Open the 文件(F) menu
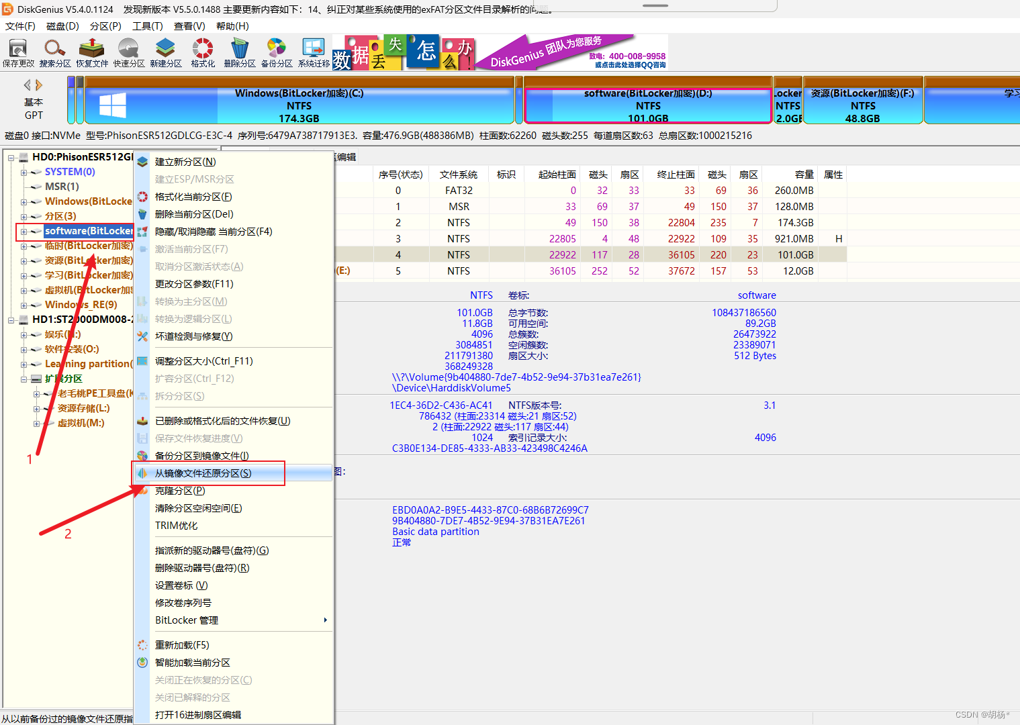Screen dimensions: 1020x725 click(20, 26)
